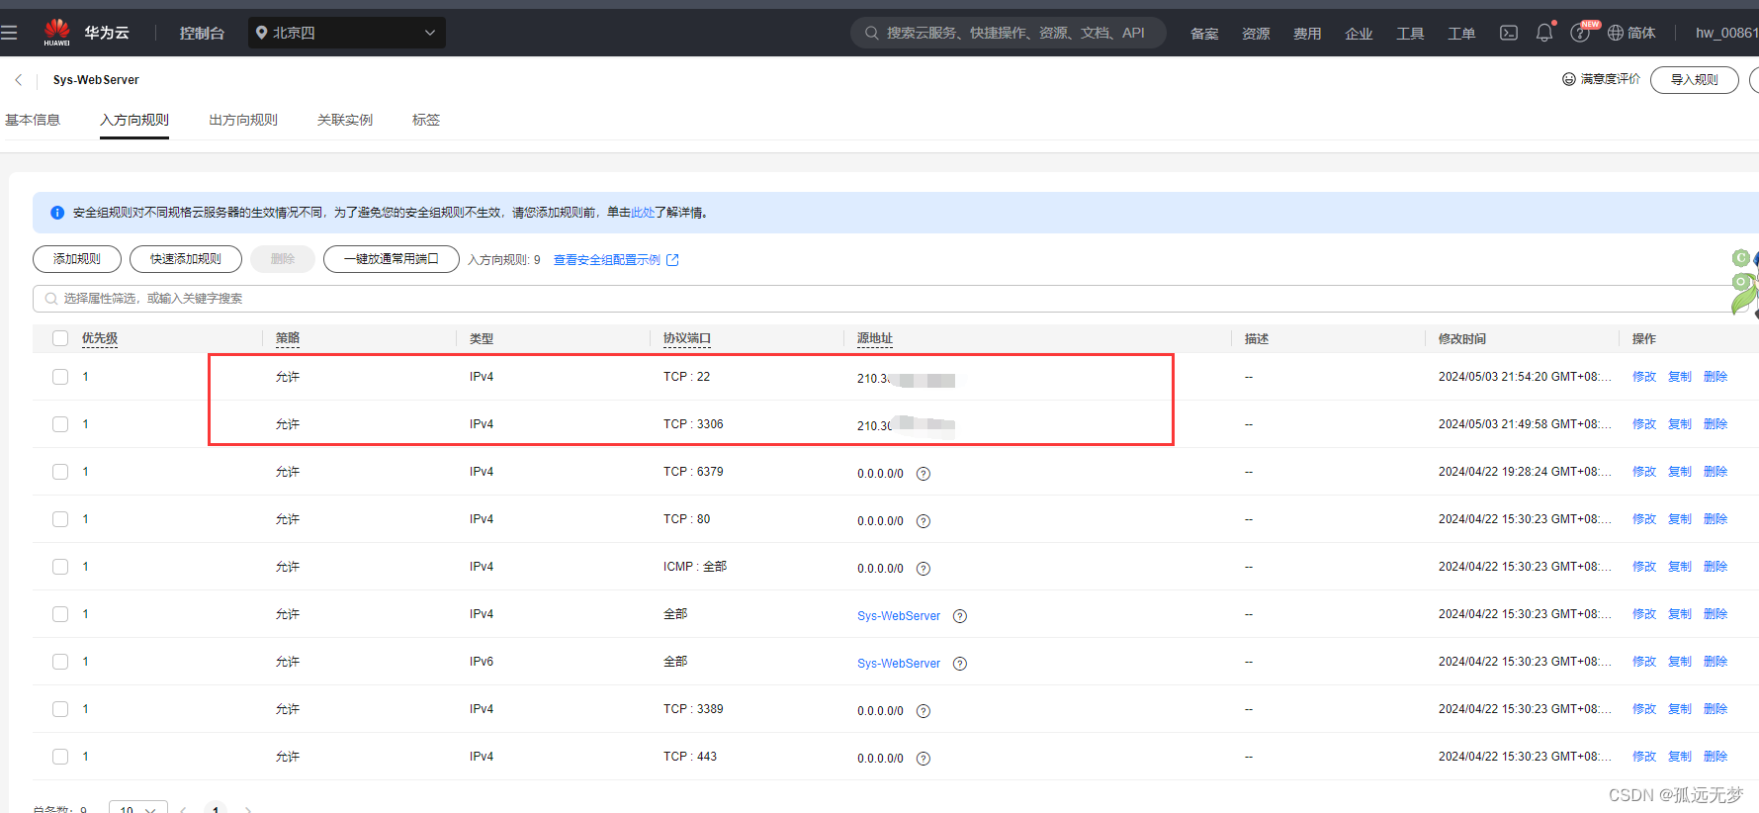
Task: Check the TCP 3306 rule checkbox
Action: coord(60,424)
